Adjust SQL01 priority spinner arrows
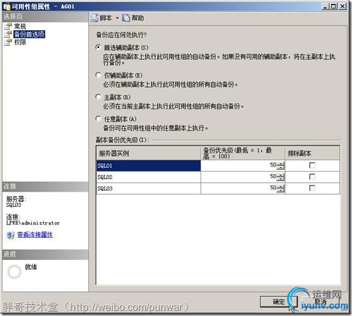This screenshot has height=316, width=352. (x=280, y=166)
